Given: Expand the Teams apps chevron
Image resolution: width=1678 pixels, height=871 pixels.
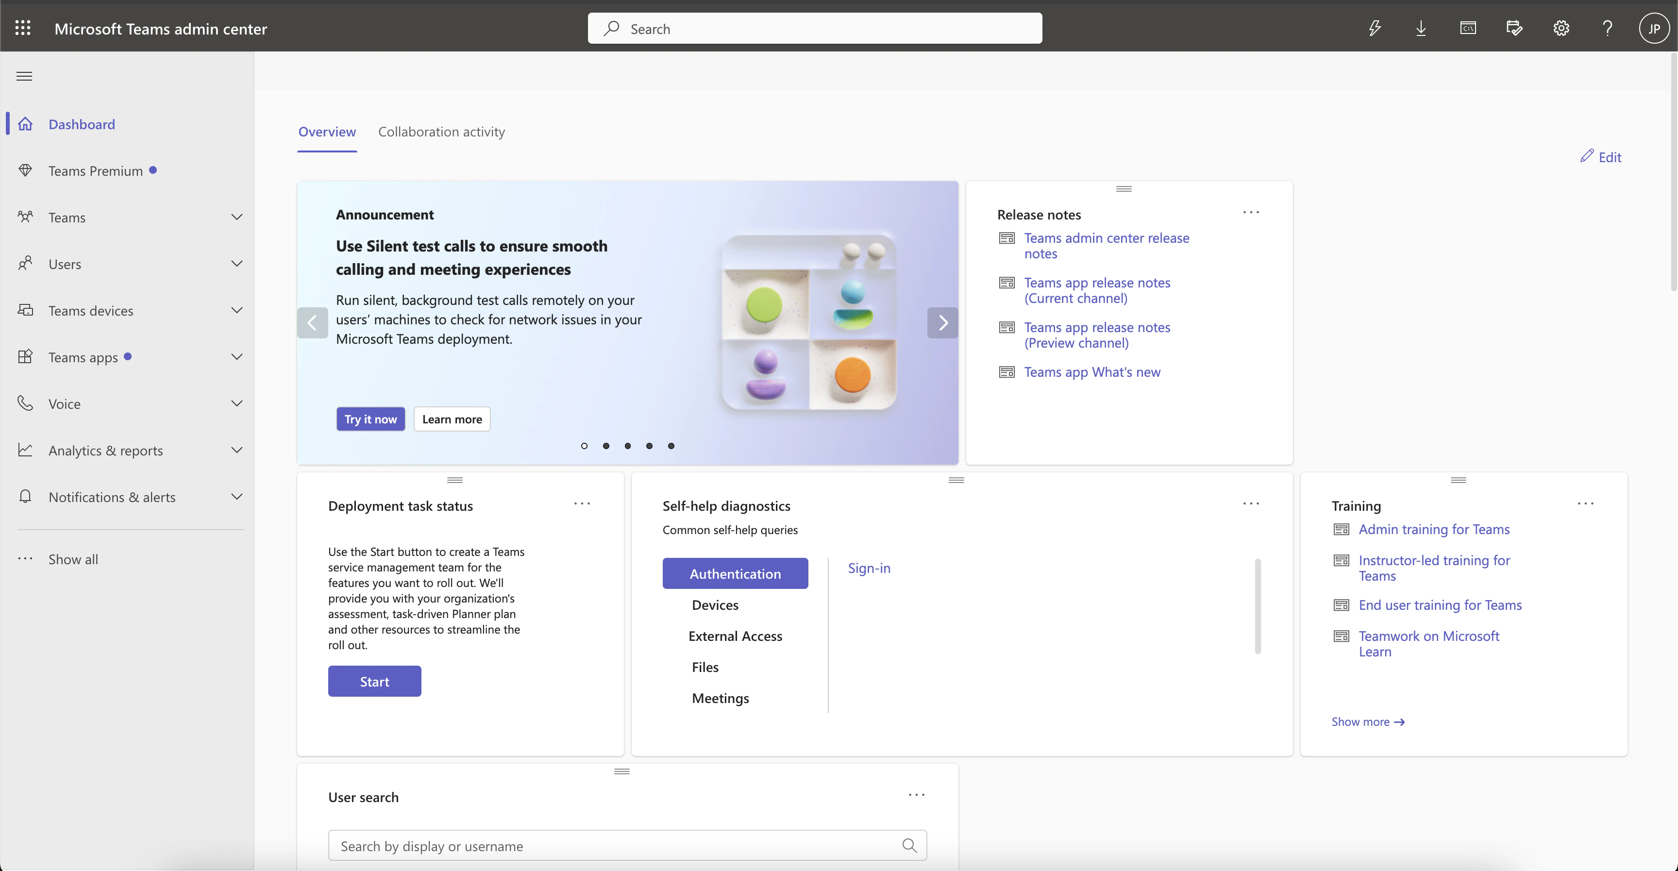Looking at the screenshot, I should tap(237, 357).
